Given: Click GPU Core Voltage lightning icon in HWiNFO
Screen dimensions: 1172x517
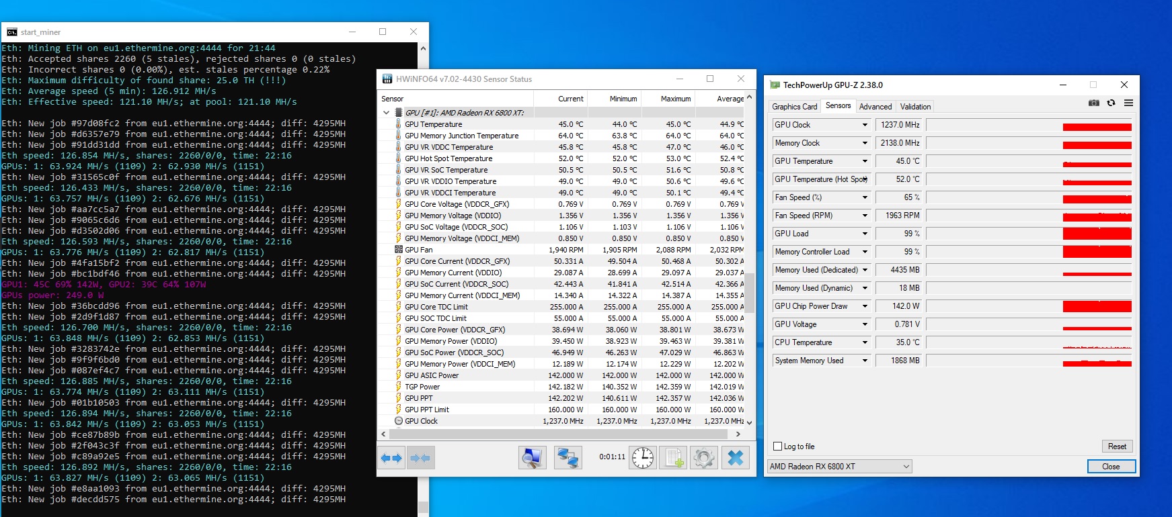Looking at the screenshot, I should click(x=399, y=204).
